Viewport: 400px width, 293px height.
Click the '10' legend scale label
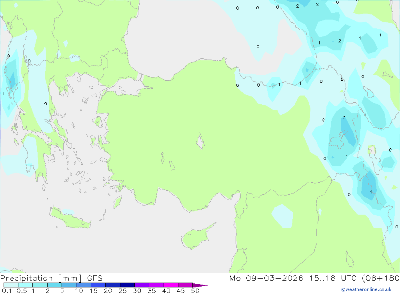(79, 291)
